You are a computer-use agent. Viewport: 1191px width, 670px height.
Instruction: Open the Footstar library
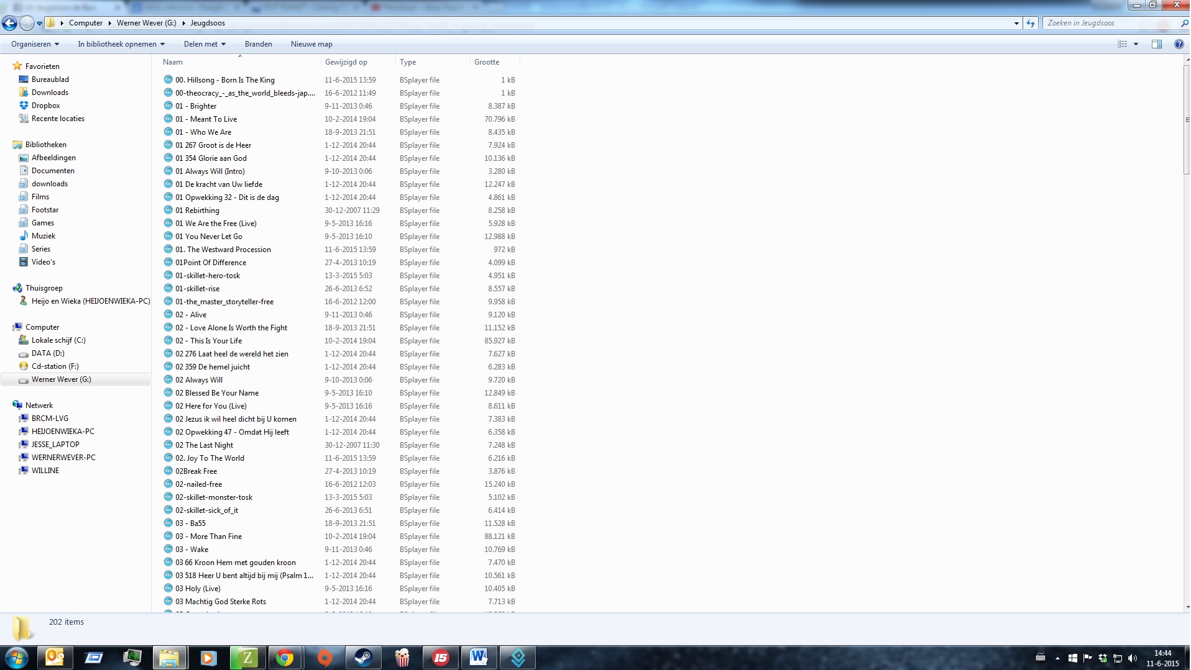click(45, 210)
